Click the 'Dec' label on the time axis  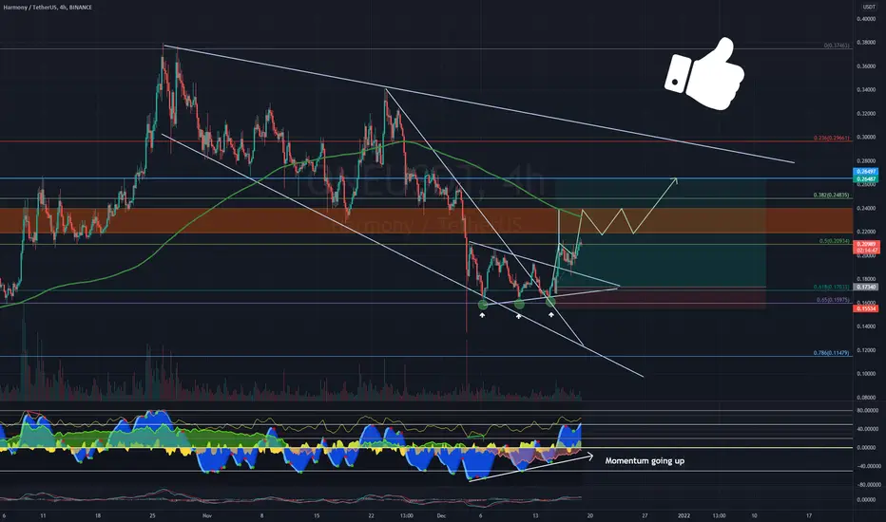441,515
